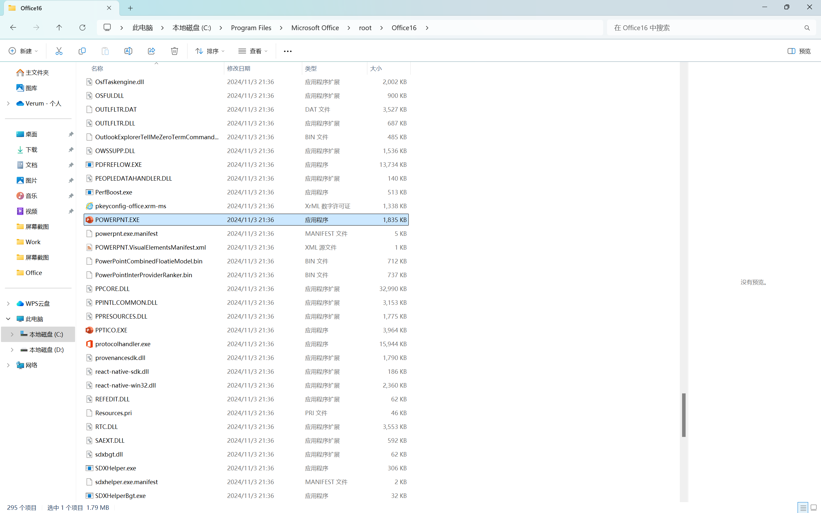Switch to large icons view in status bar
Screen dimensions: 821x513
[x=814, y=508]
